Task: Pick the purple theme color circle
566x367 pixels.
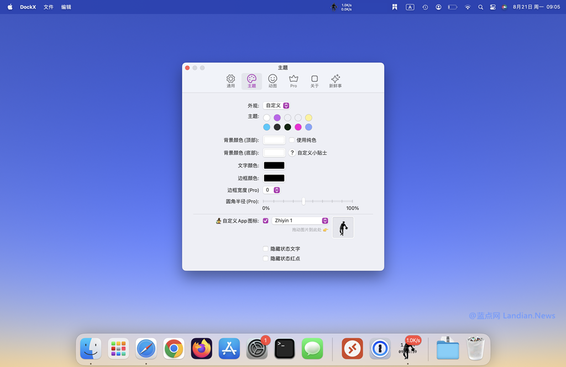Action: click(x=277, y=118)
